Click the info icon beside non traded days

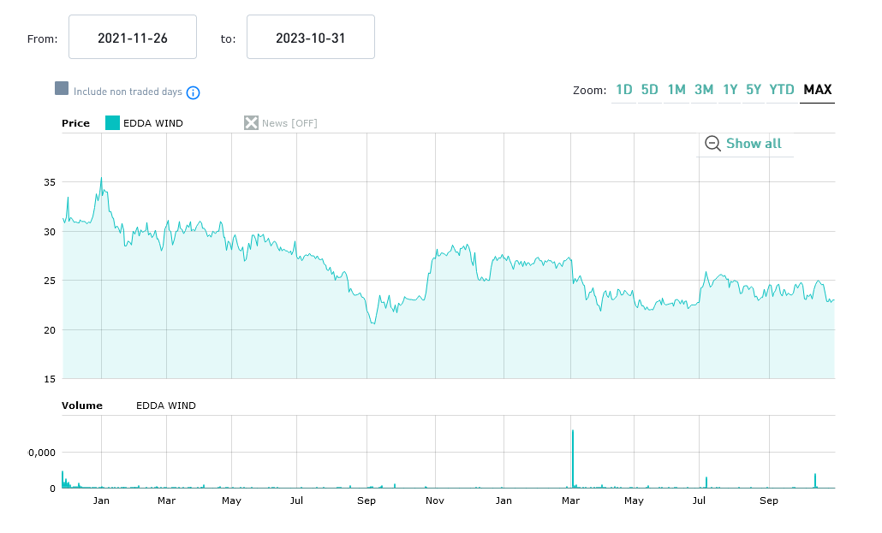pyautogui.click(x=194, y=92)
